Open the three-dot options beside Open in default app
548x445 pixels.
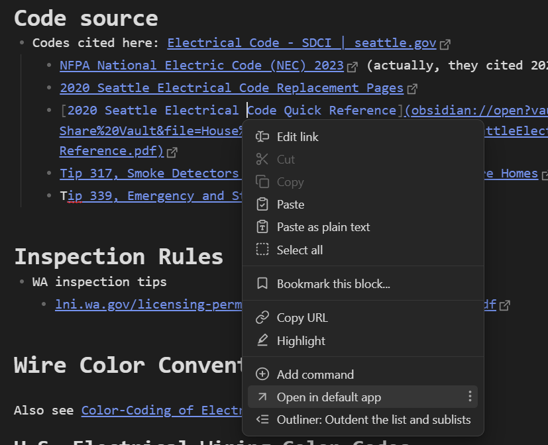[x=470, y=397]
